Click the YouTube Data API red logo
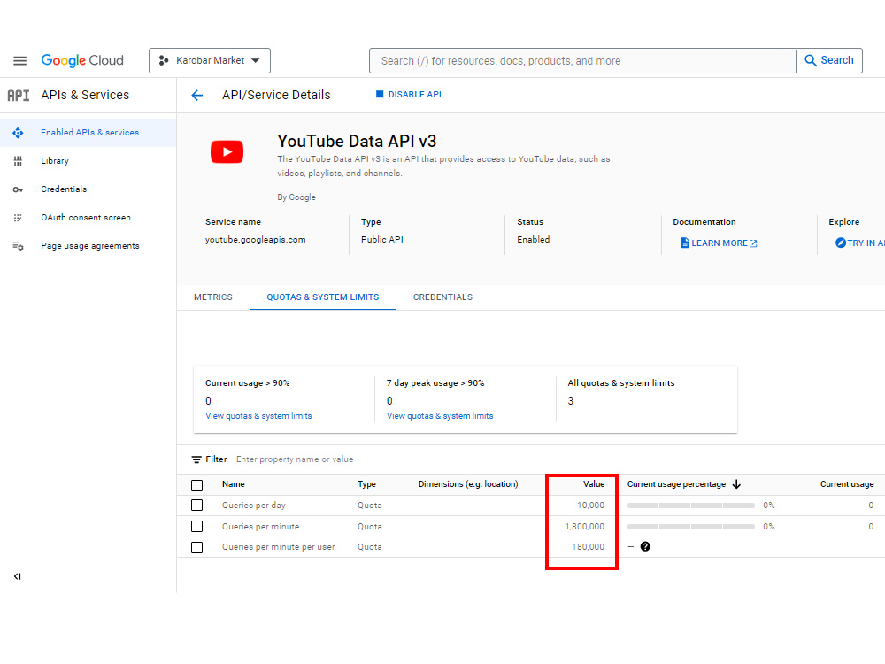Viewport: 885px width, 664px height. point(227,151)
